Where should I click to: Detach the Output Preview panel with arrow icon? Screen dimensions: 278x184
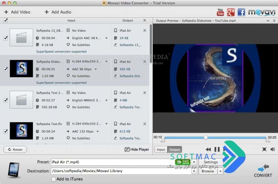click(x=268, y=21)
